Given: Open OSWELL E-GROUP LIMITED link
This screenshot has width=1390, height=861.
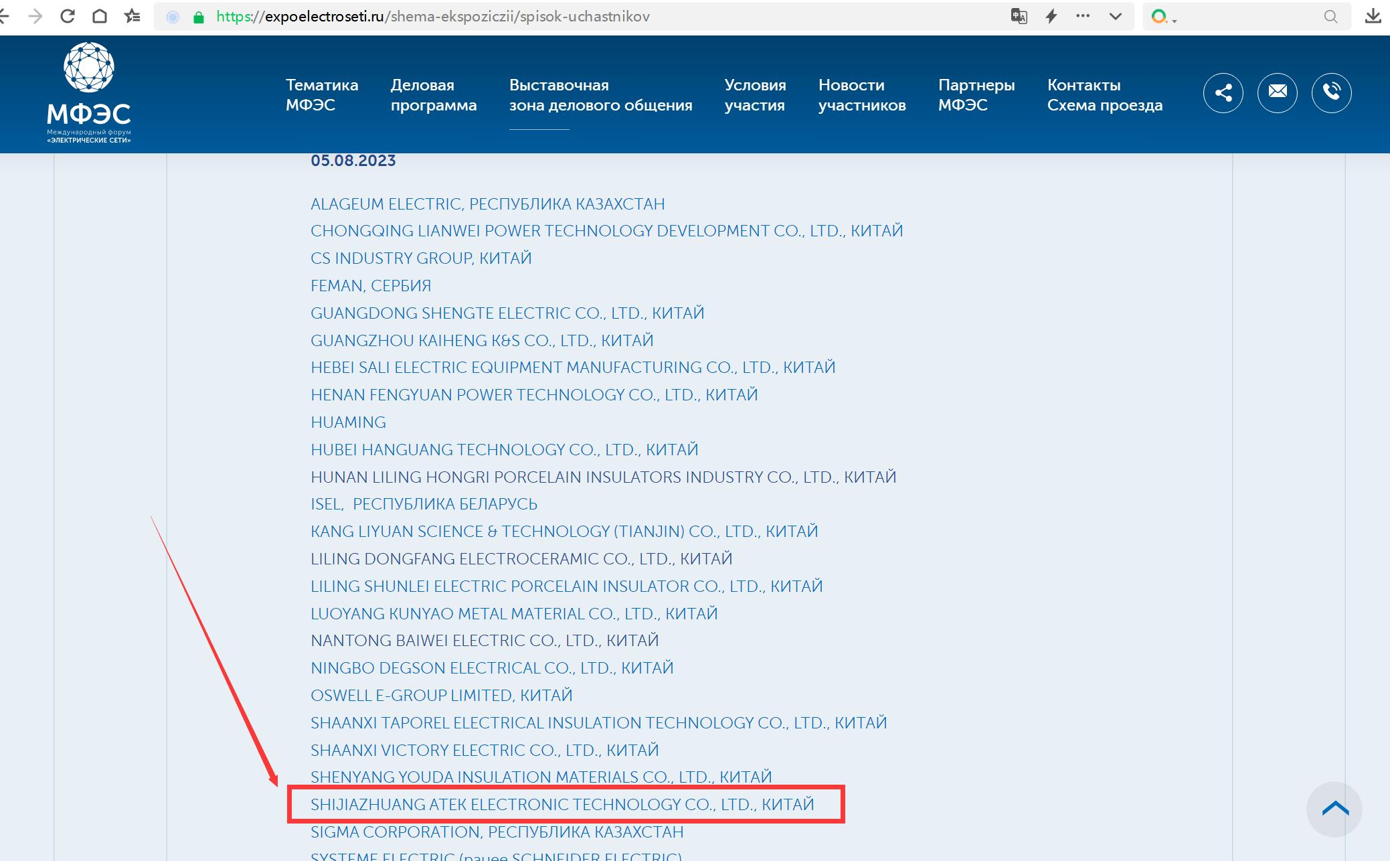Looking at the screenshot, I should pos(442,696).
